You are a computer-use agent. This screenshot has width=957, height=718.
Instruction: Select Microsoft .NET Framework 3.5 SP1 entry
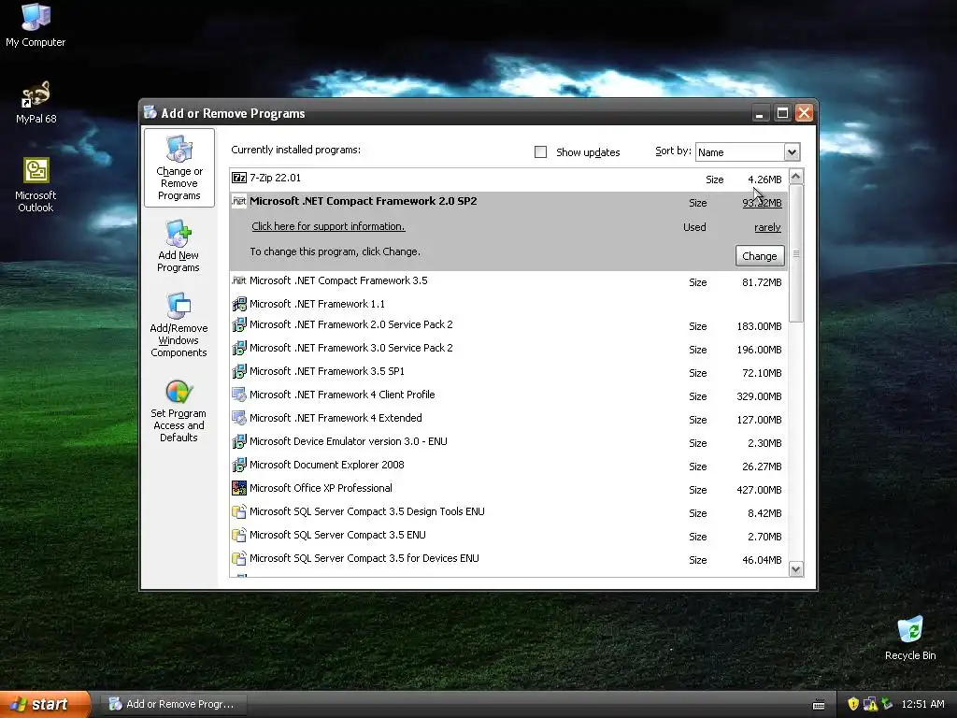[508, 371]
